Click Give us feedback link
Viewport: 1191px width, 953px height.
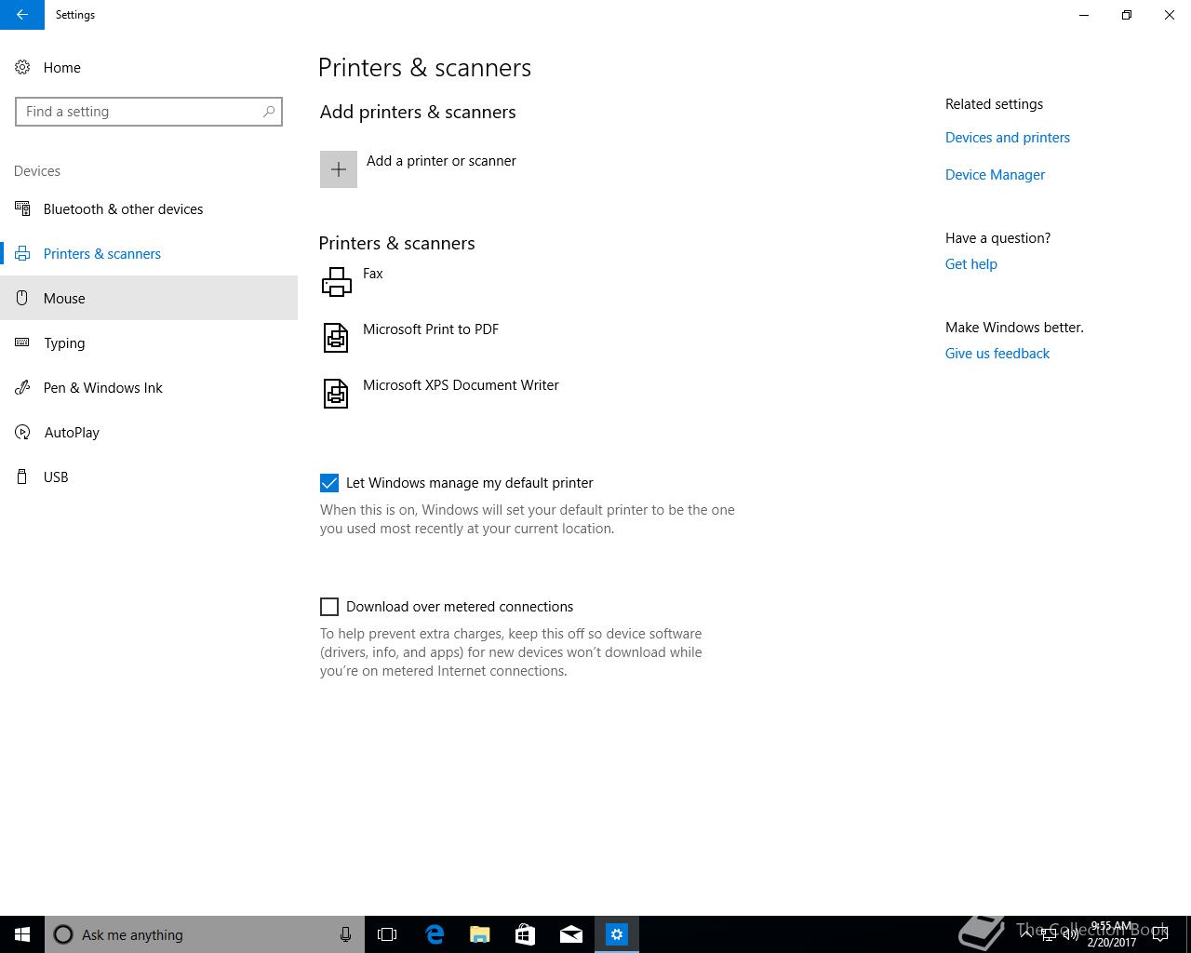997,354
